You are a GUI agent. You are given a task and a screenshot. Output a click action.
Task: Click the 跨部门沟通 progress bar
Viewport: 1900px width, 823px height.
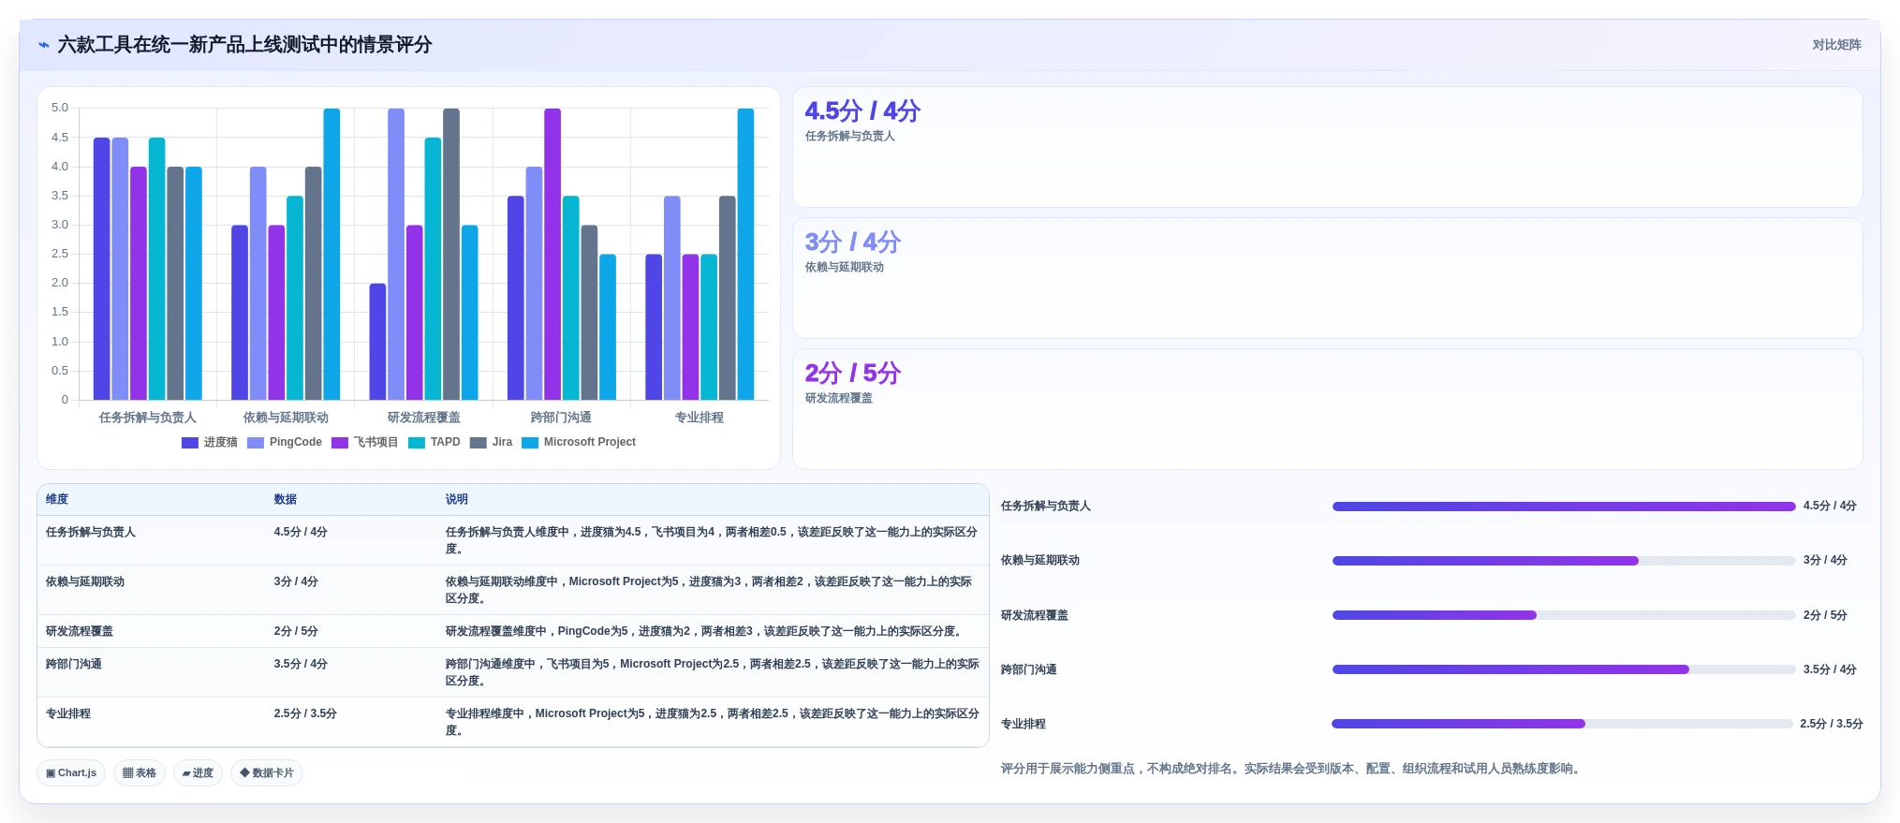pyautogui.click(x=1564, y=669)
